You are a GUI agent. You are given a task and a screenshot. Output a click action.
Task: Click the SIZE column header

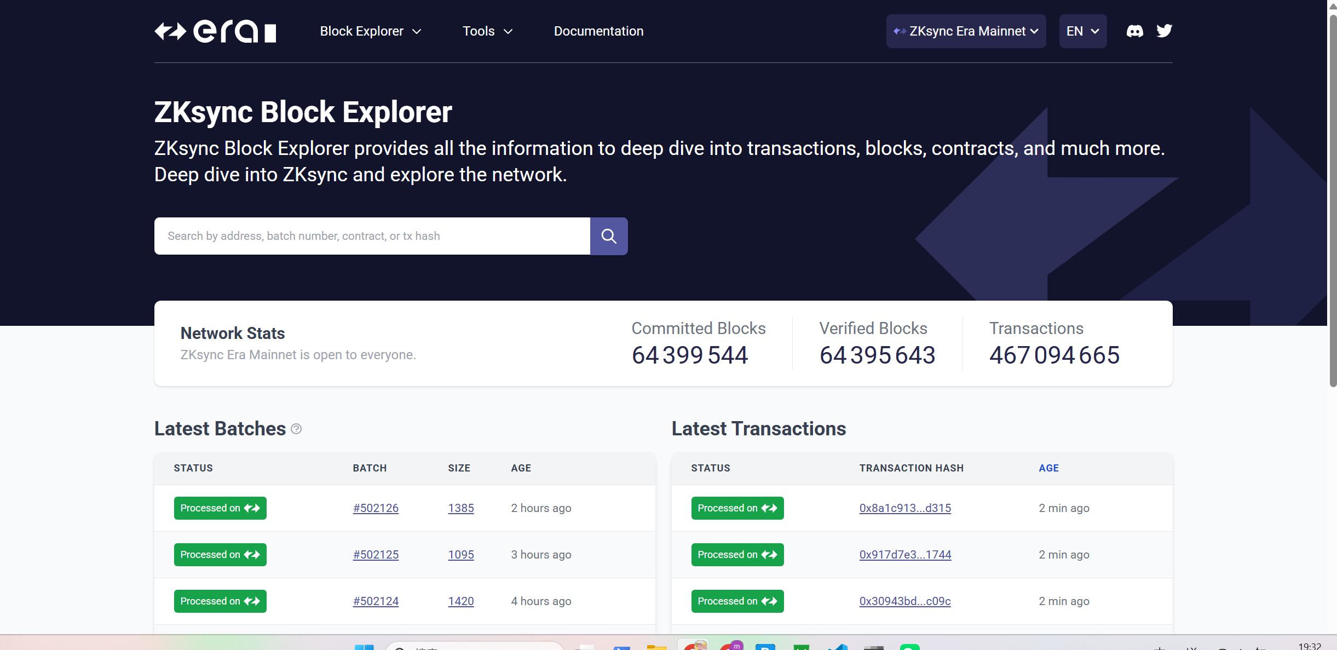[459, 468]
